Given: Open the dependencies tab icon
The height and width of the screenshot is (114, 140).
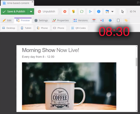Looking at the screenshot, I should click(102, 20).
